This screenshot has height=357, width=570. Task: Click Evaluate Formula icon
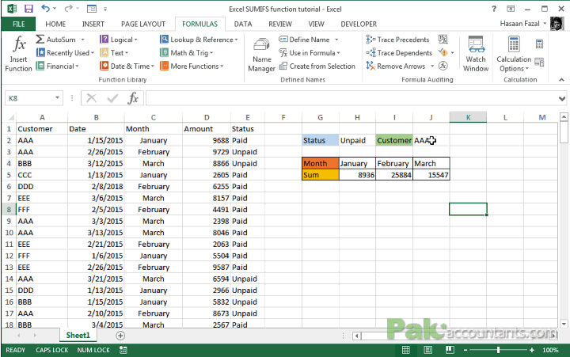[x=443, y=66]
